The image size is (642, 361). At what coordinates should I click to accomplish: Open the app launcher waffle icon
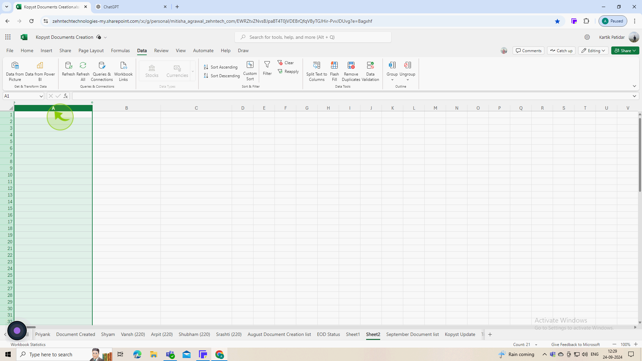click(8, 37)
